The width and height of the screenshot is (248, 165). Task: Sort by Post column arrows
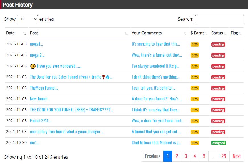(126, 33)
